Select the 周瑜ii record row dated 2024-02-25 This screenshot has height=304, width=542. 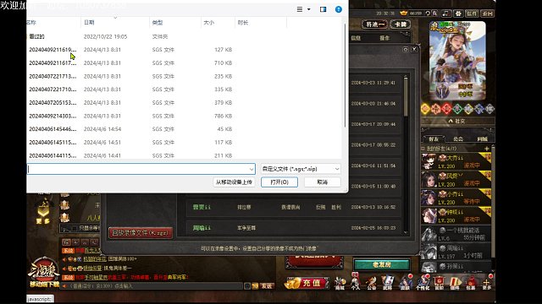pos(293,228)
